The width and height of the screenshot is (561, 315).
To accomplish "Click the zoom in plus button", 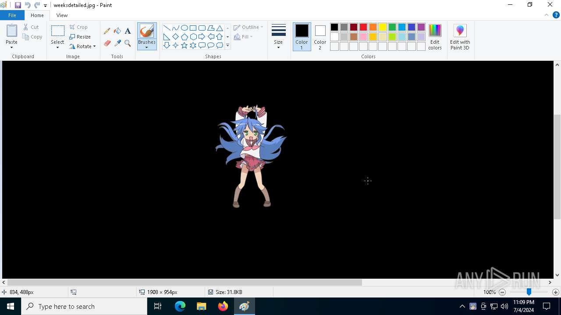I will coord(556,292).
